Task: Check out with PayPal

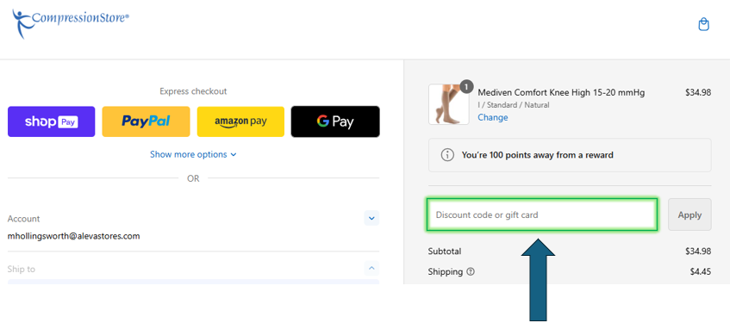Action: [x=146, y=122]
